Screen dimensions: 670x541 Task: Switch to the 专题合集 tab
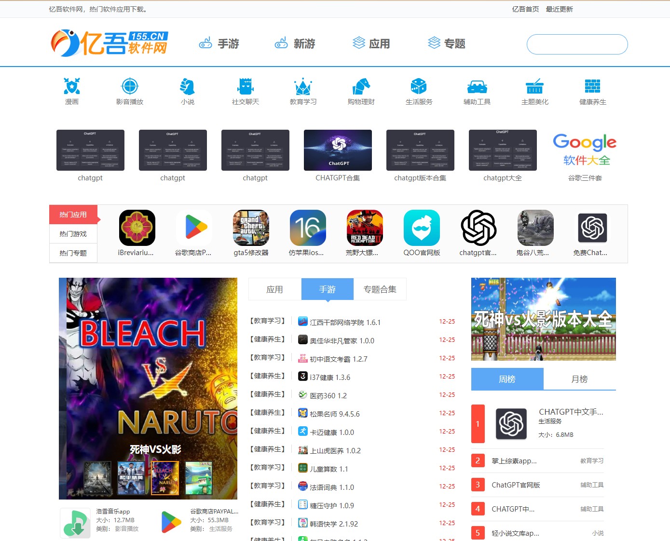point(380,289)
